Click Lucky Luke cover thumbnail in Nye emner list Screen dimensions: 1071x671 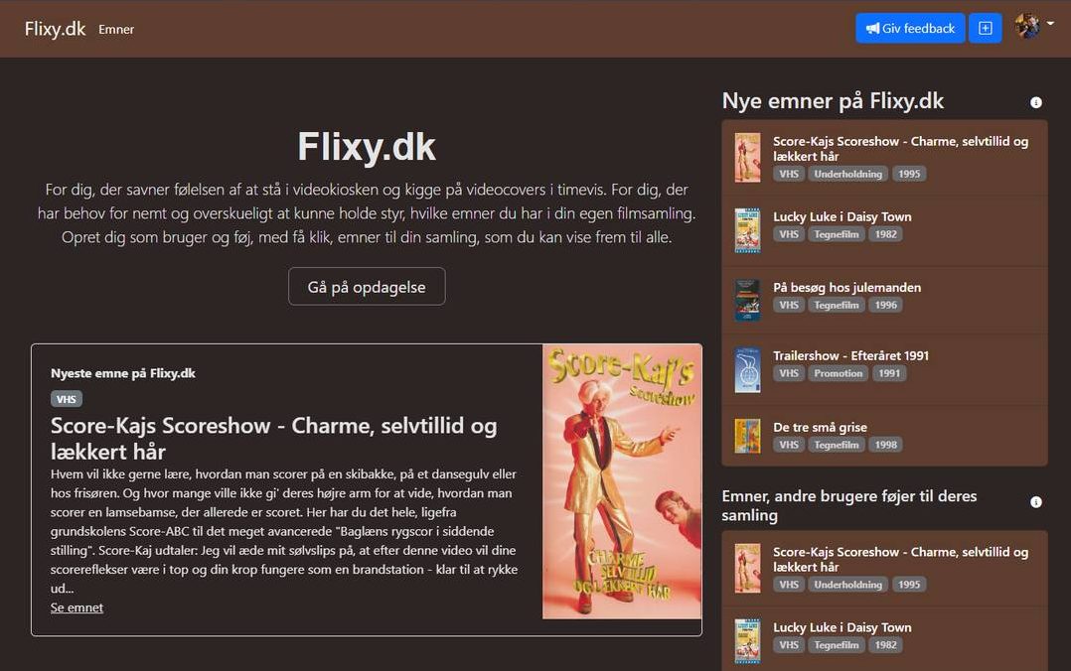point(747,230)
